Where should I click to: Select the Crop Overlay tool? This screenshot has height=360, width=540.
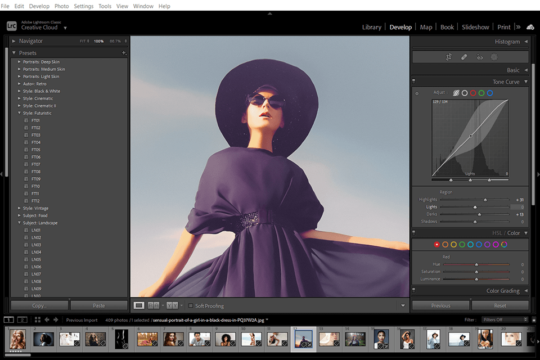pyautogui.click(x=449, y=57)
